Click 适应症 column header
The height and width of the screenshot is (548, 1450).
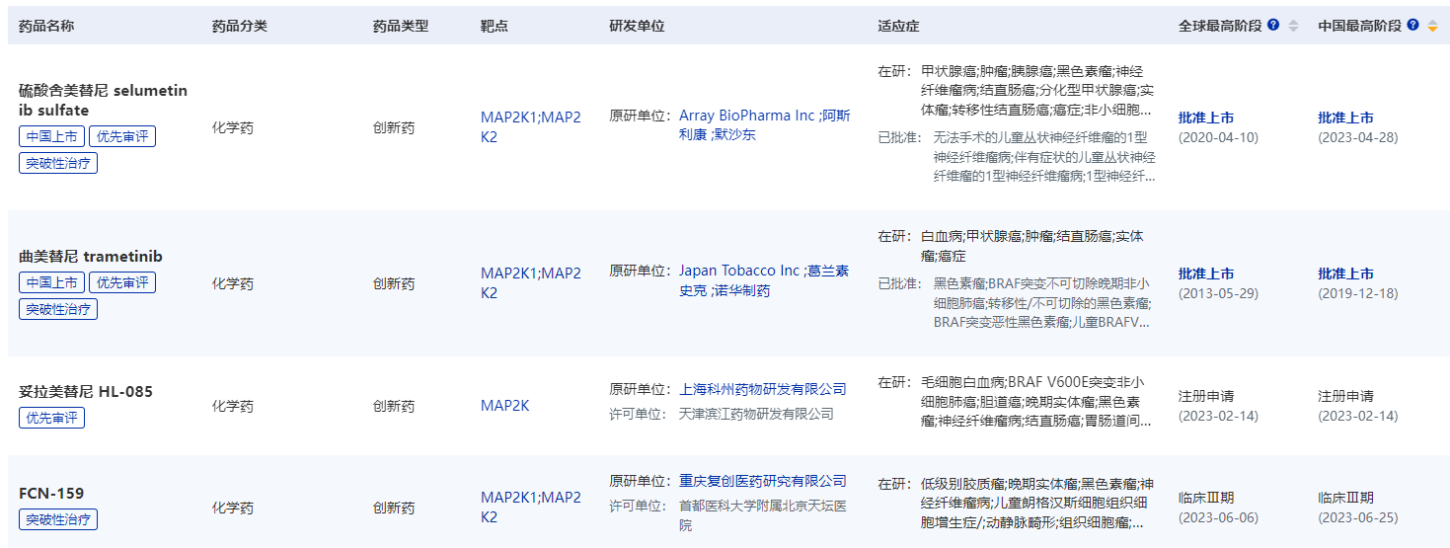point(899,26)
